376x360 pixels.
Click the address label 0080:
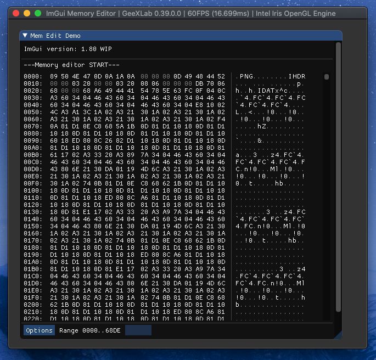tap(33, 133)
